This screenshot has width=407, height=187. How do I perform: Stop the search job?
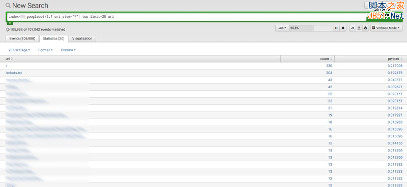pyautogui.click(x=343, y=28)
